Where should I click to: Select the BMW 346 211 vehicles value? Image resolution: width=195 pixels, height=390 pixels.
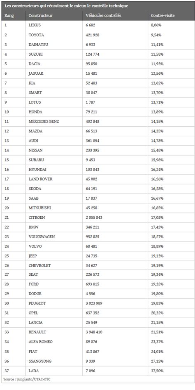pos(91,227)
